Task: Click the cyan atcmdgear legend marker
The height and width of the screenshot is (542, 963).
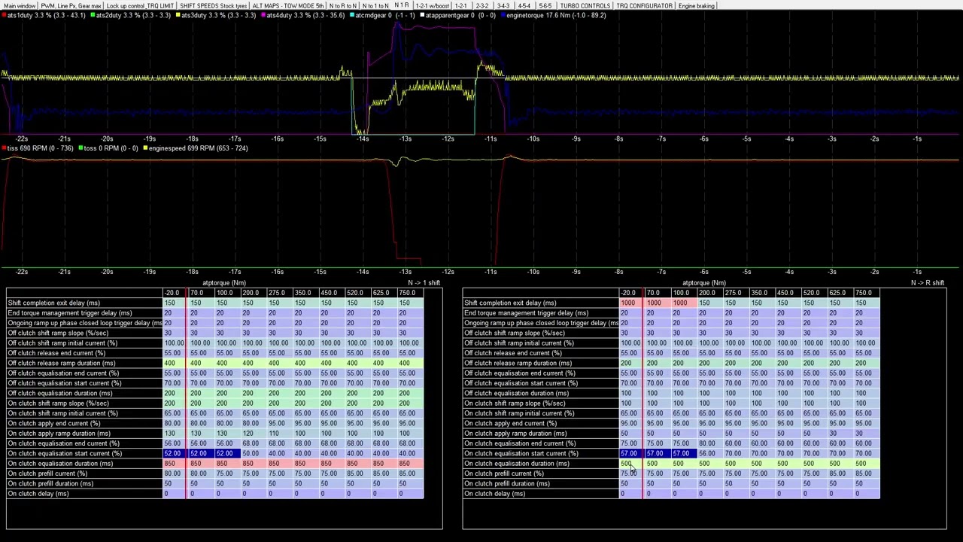Action: tap(352, 15)
